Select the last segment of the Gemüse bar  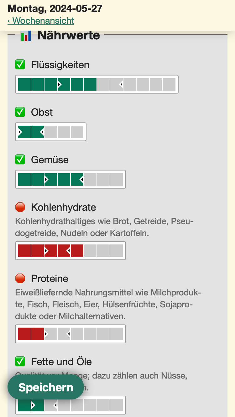coord(117,179)
